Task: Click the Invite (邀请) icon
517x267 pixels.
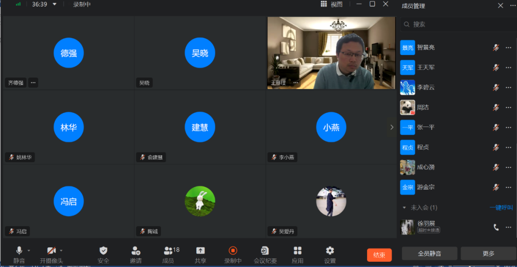Action: tap(135, 251)
